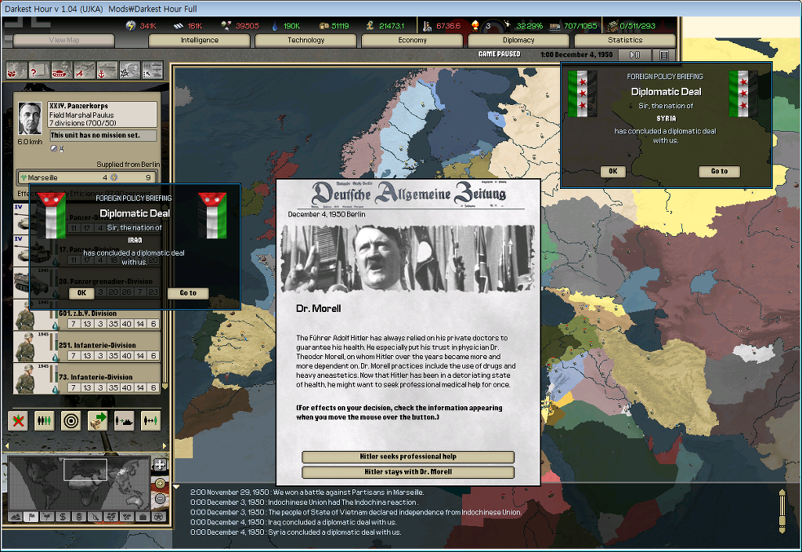Click the right arrow below unit command buttons

tap(164, 446)
